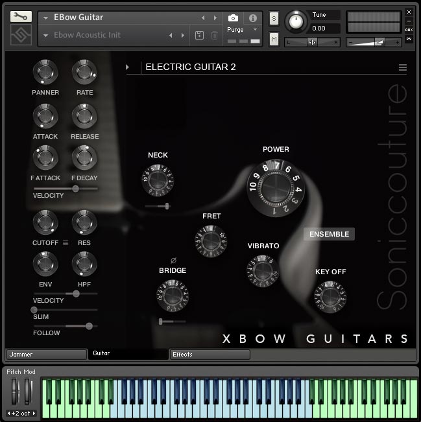Go to the previous instrument arrow

(203, 18)
